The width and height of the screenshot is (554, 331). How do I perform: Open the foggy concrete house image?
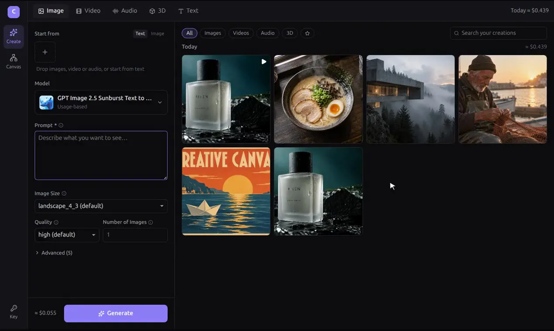[x=410, y=99]
